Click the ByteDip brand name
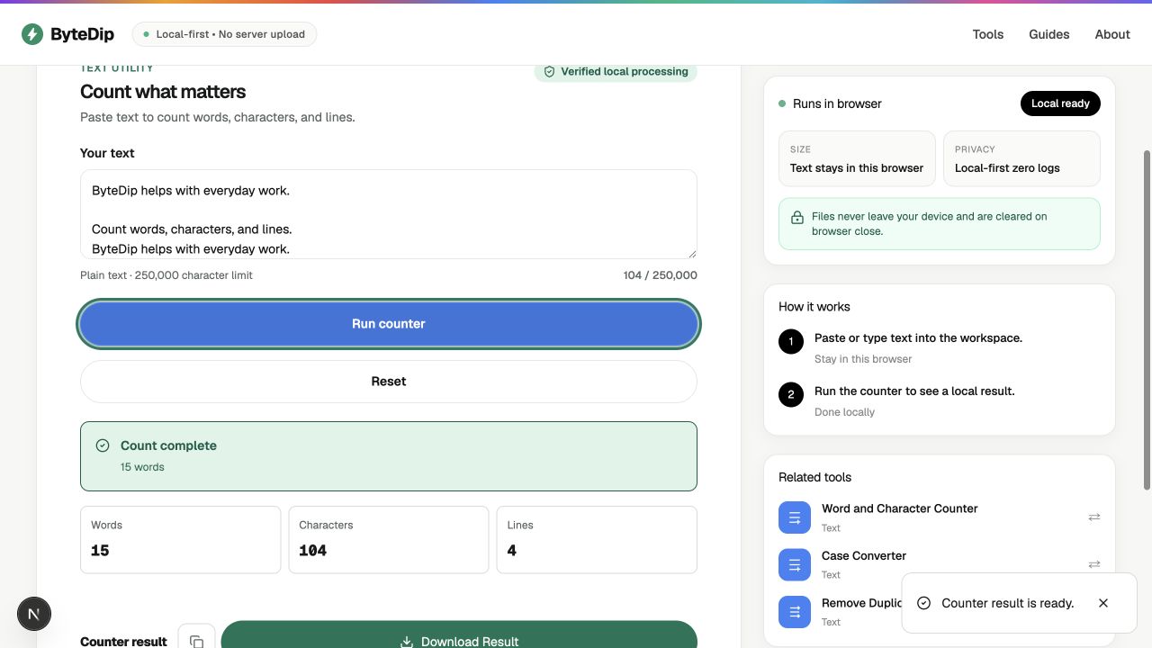 tap(82, 34)
